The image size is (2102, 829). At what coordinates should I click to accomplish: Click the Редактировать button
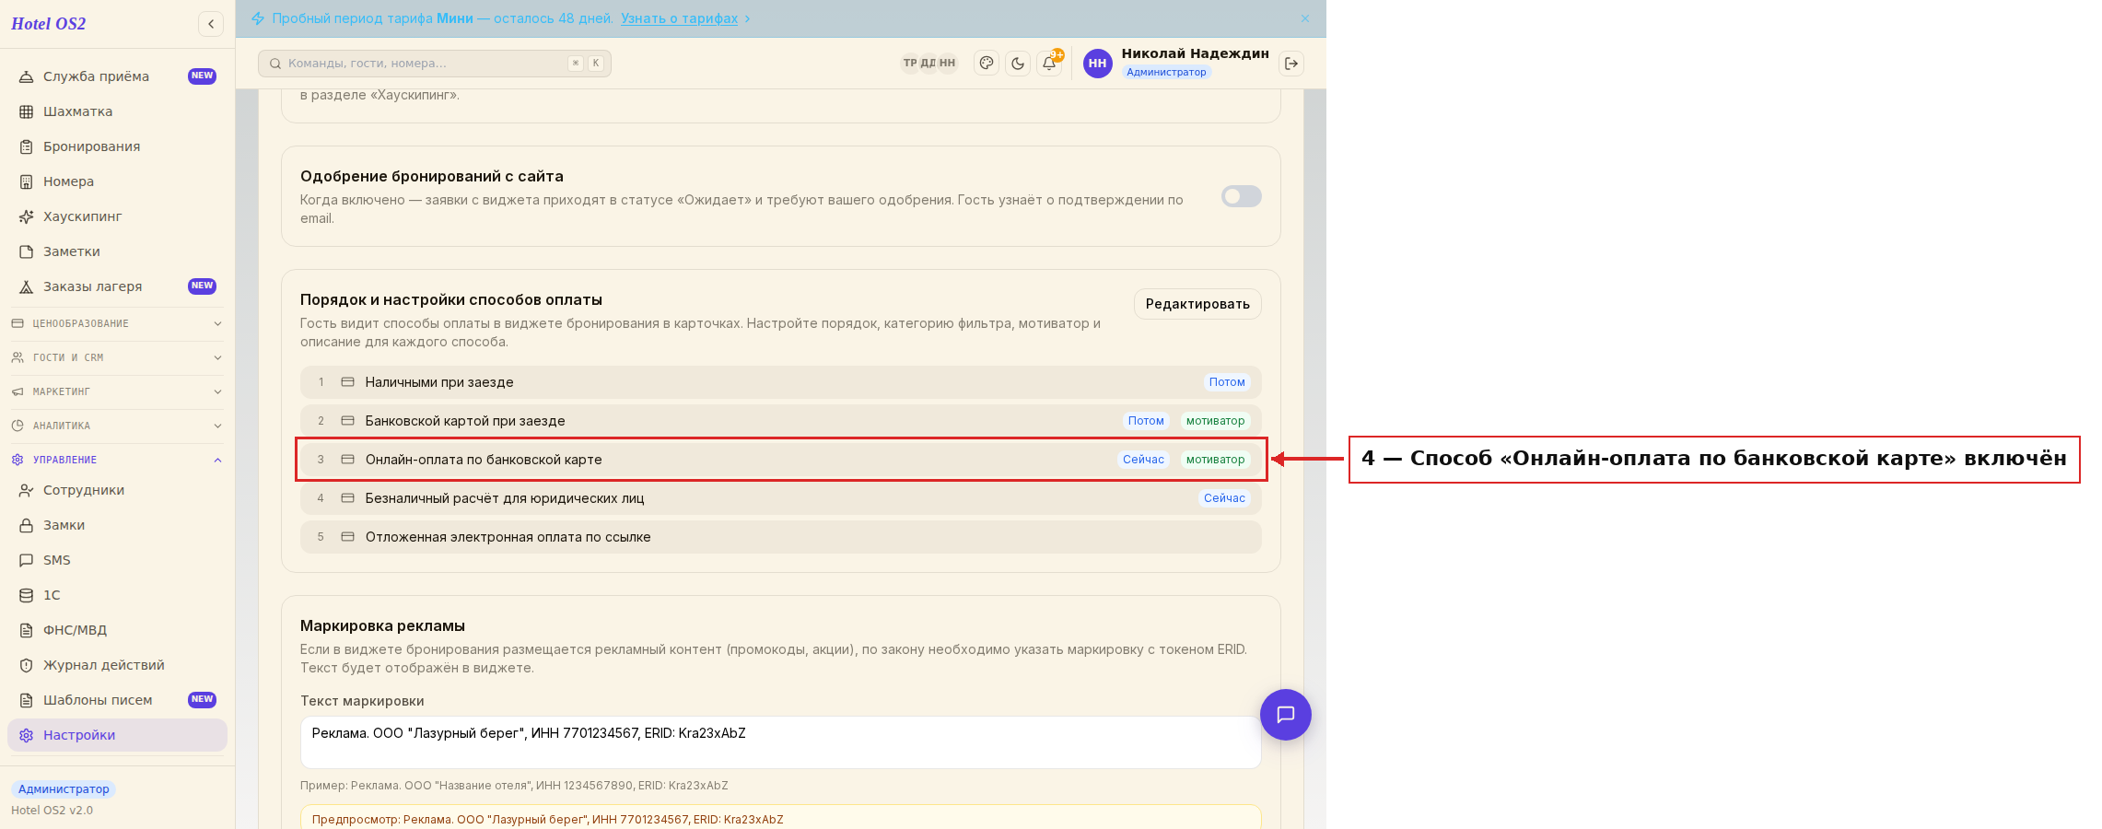[1197, 304]
